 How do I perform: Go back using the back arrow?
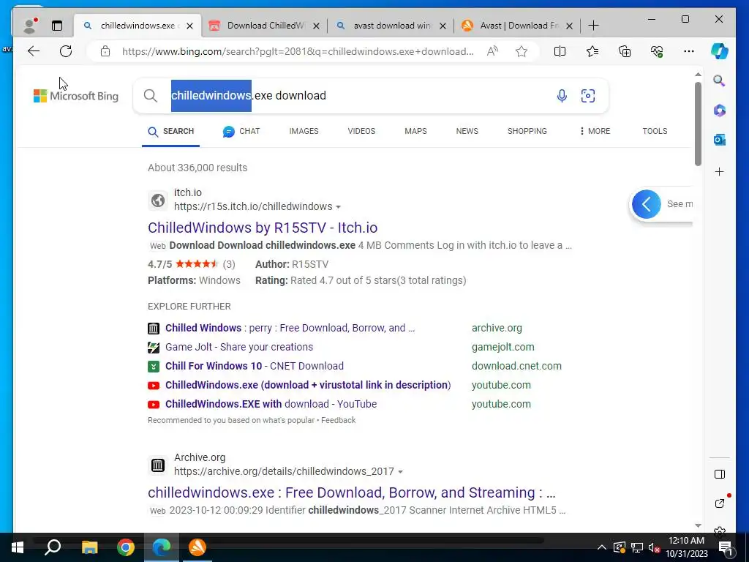(34, 51)
